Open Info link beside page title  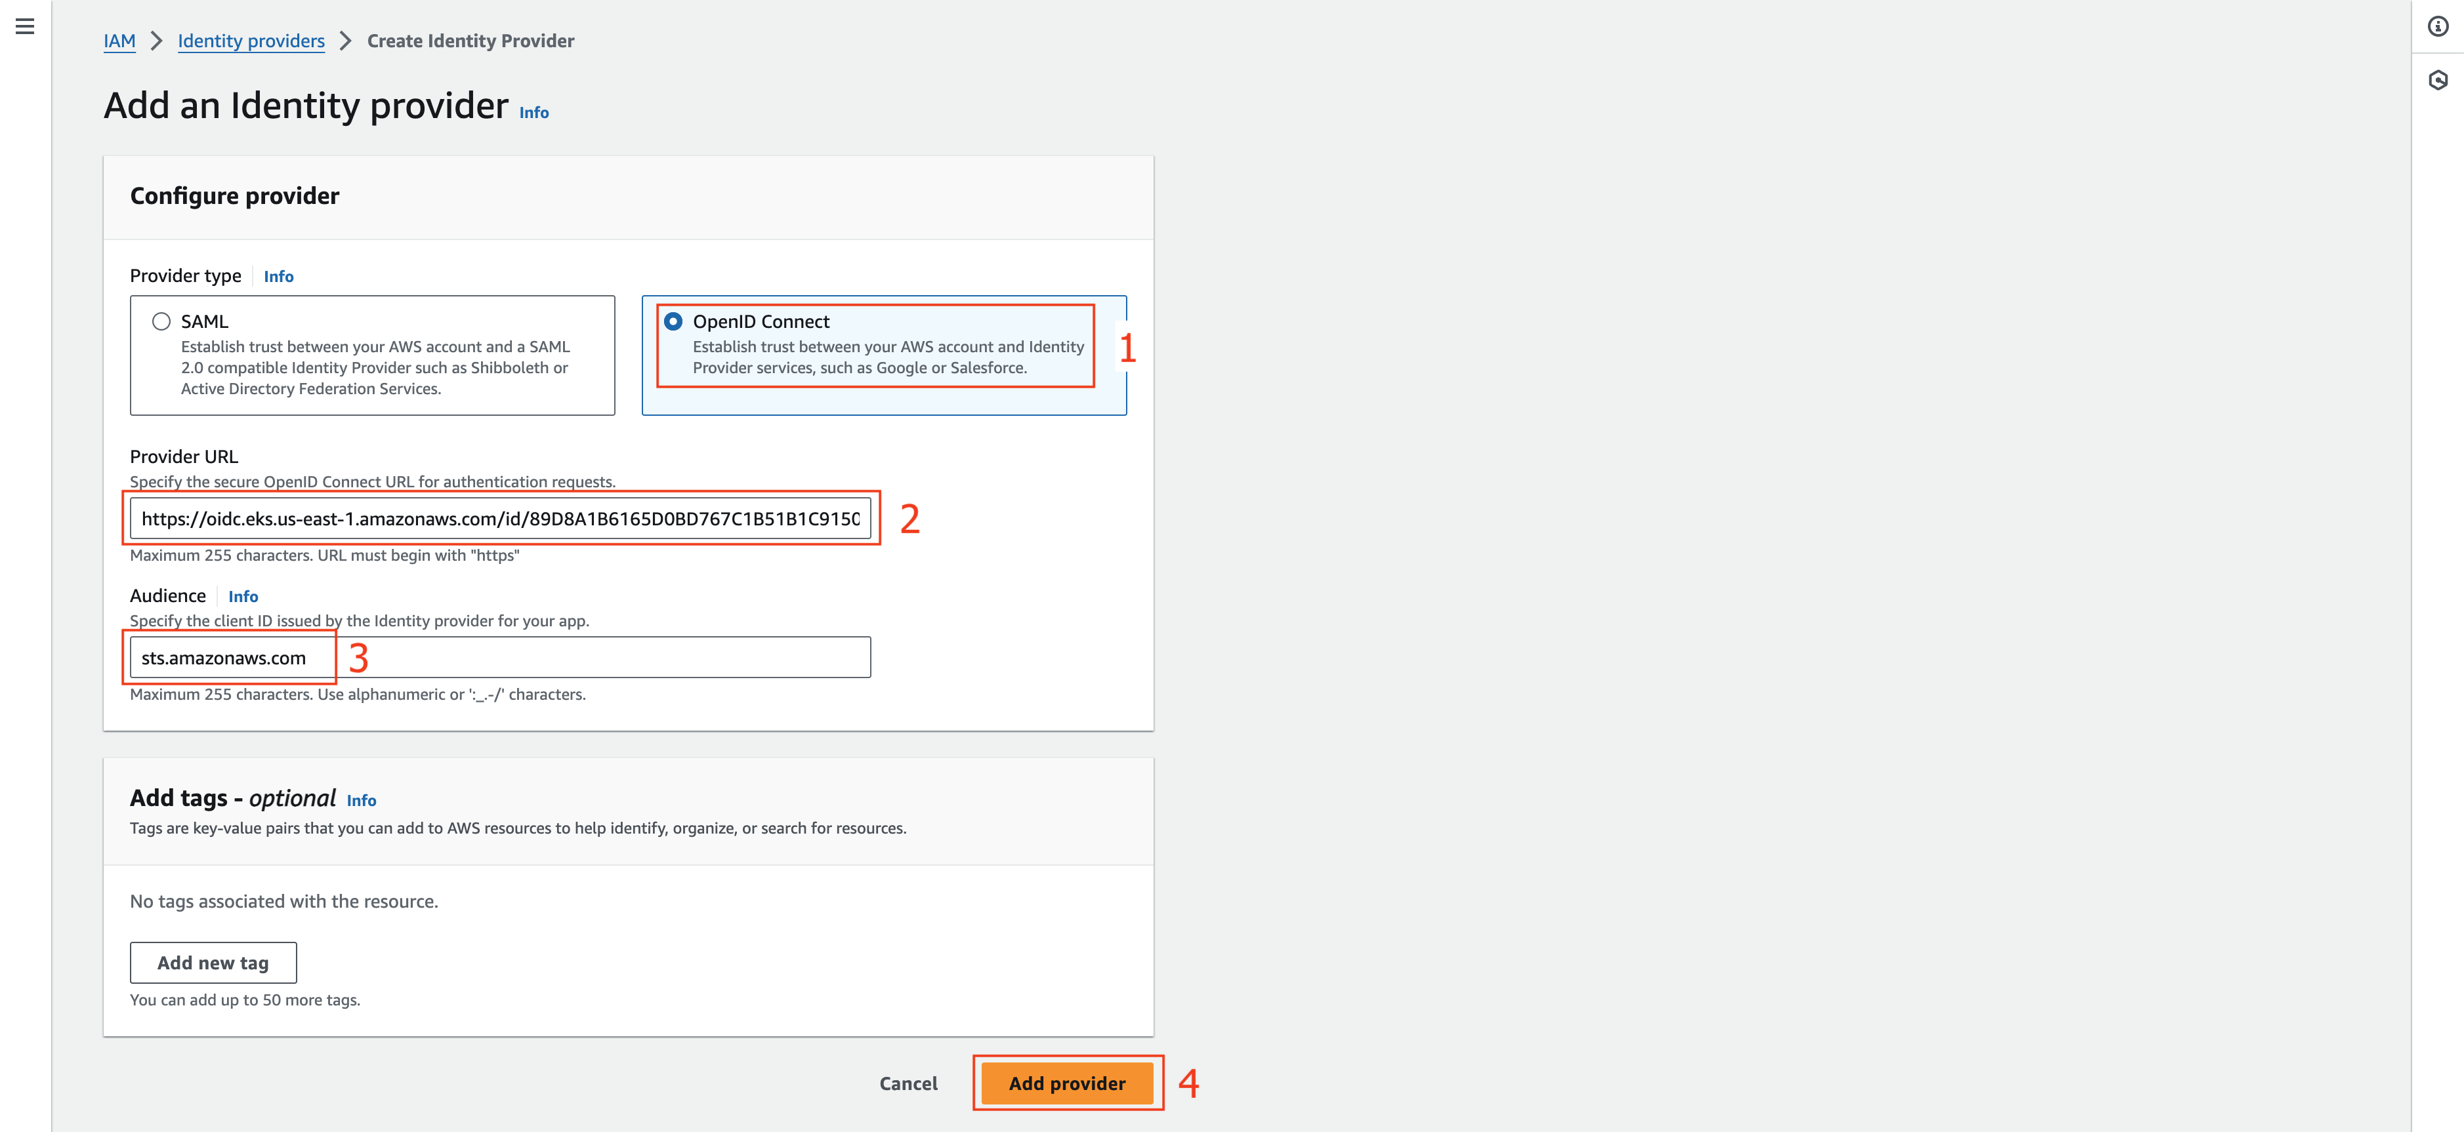pos(533,113)
